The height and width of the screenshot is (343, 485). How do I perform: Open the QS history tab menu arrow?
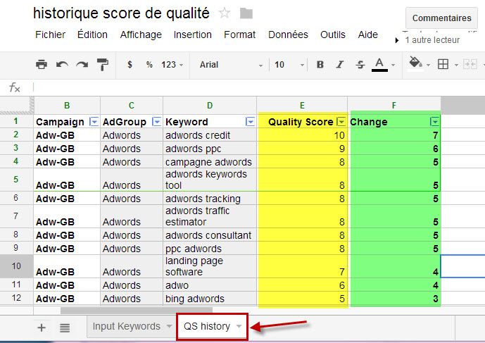[x=239, y=326]
